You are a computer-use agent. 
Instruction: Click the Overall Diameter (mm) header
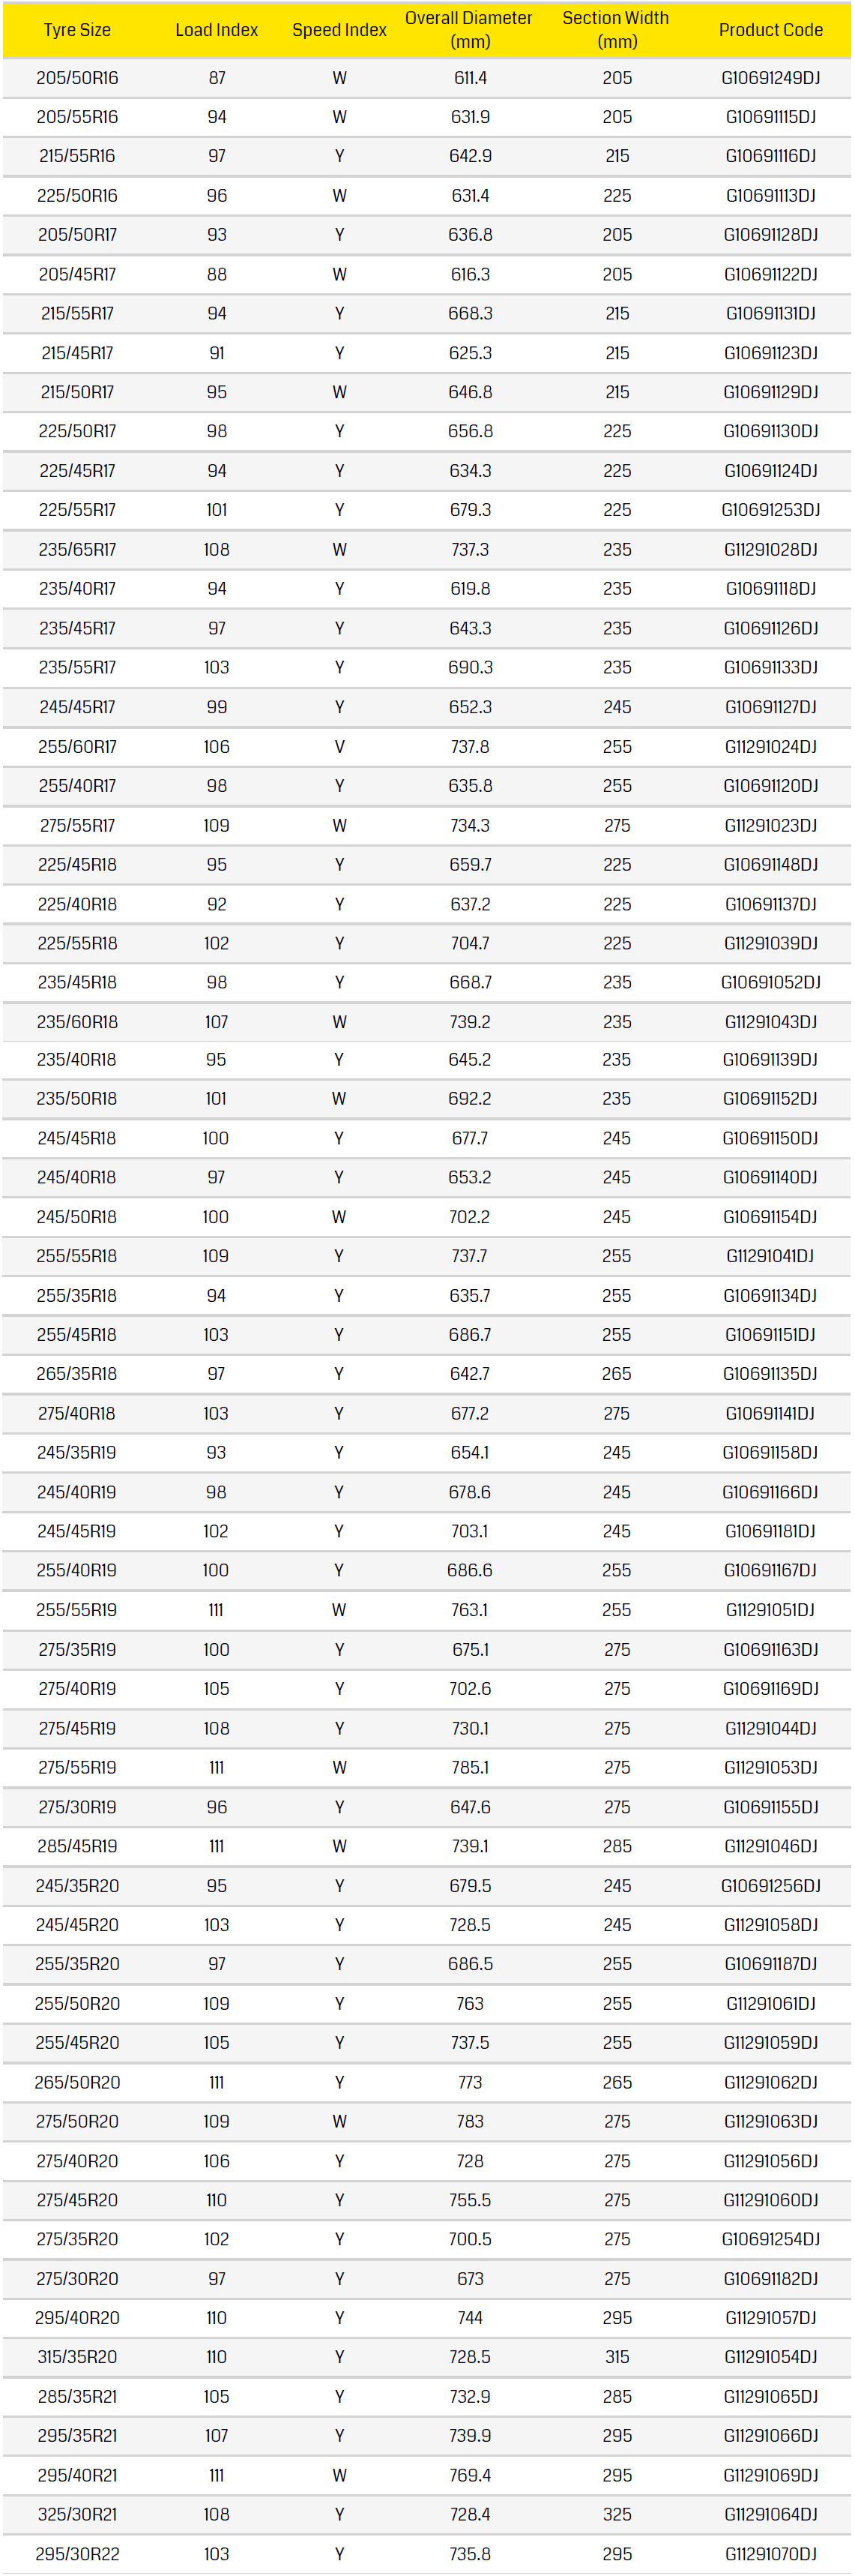tap(469, 30)
